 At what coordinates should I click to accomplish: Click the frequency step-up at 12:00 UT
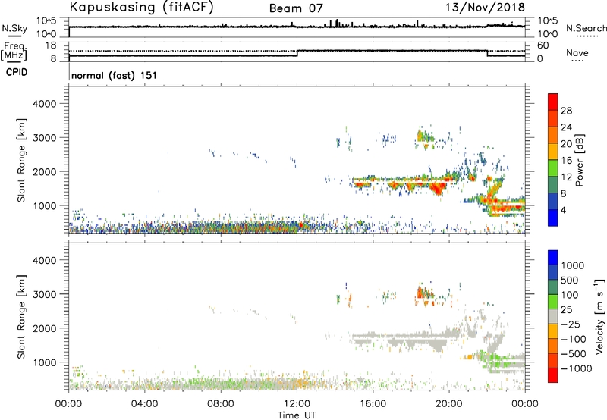pos(297,53)
